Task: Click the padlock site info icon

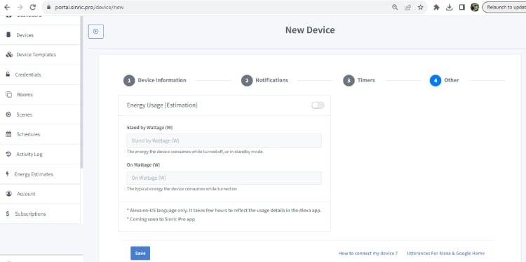Action: point(48,7)
